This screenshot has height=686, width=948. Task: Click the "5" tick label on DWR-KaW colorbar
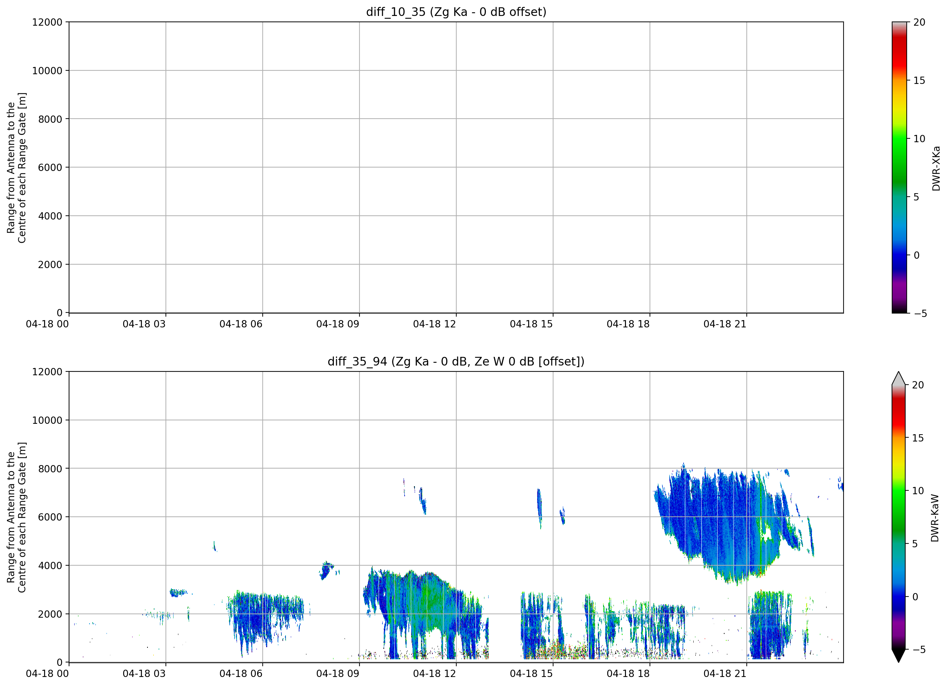(915, 543)
